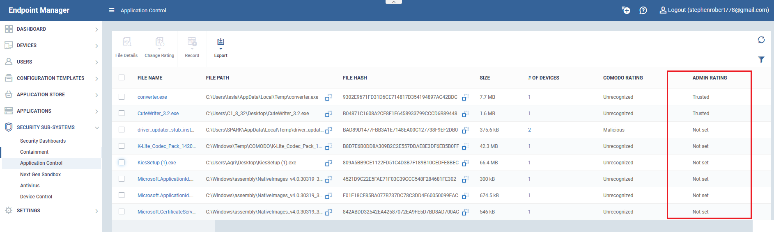The image size is (774, 241).
Task: Open Security Dashboards submenu item
Action: [x=43, y=141]
